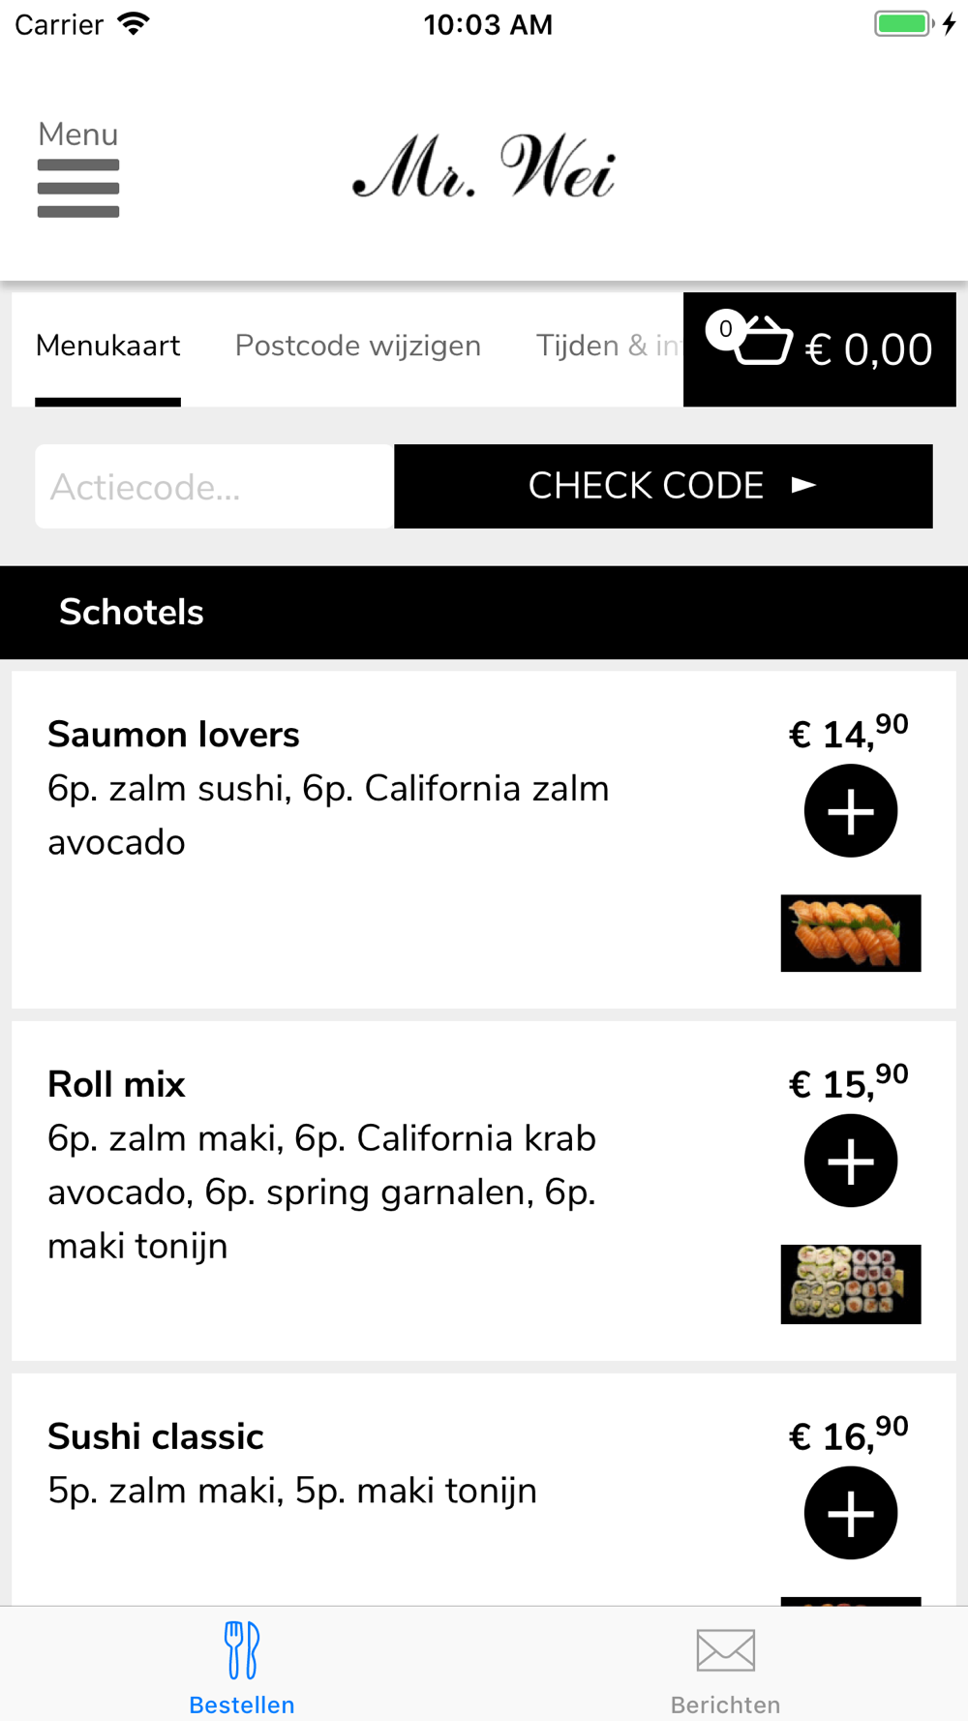Select the Menukaart tab

[x=108, y=346]
